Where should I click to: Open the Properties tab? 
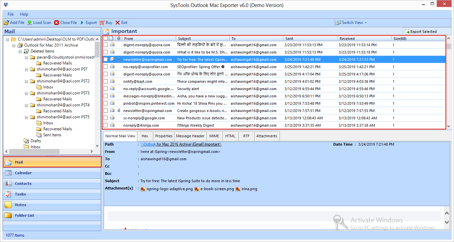164,136
